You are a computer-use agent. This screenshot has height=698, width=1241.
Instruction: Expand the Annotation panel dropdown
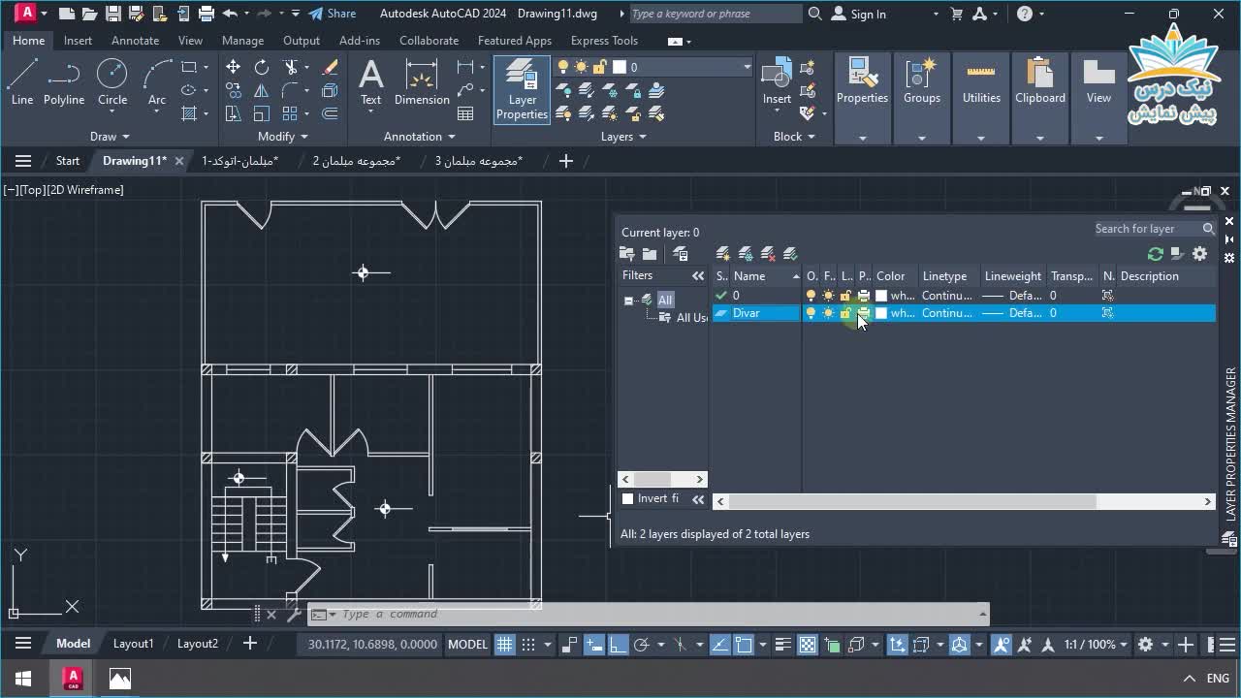(420, 137)
